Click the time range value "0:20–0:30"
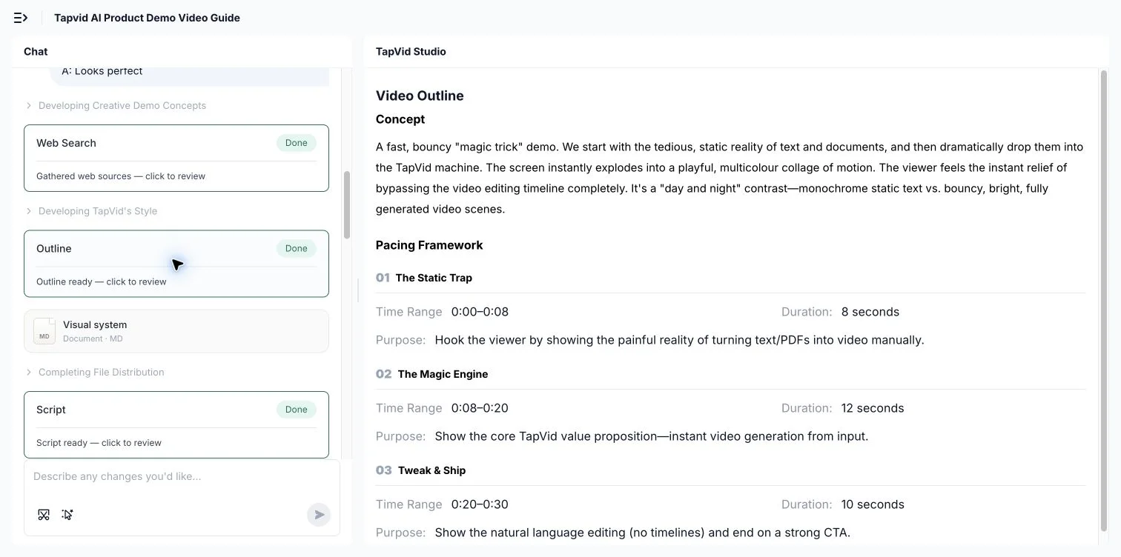 coord(480,504)
